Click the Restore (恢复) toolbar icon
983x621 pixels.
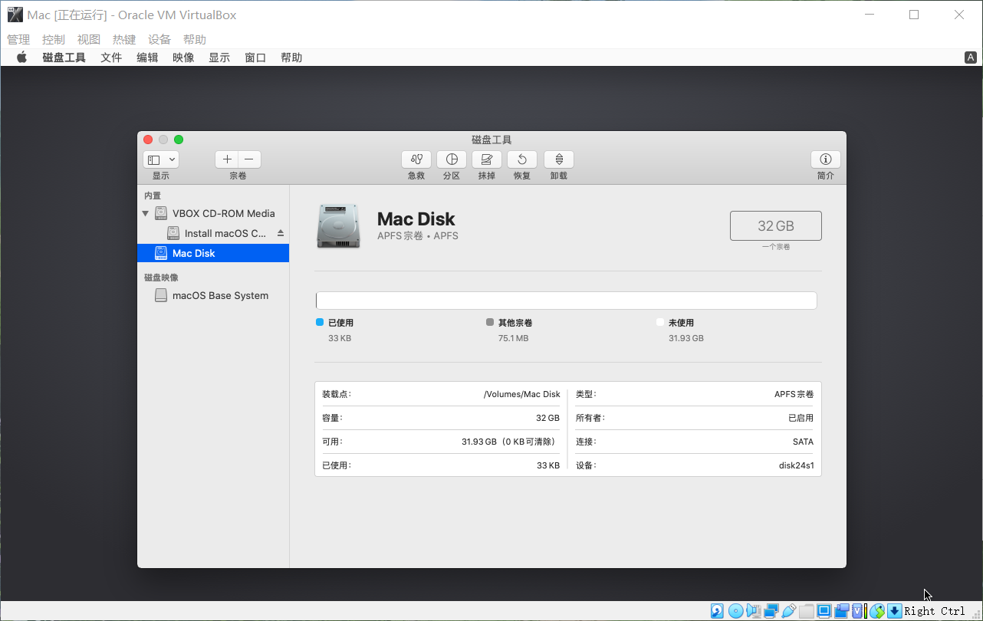tap(522, 159)
